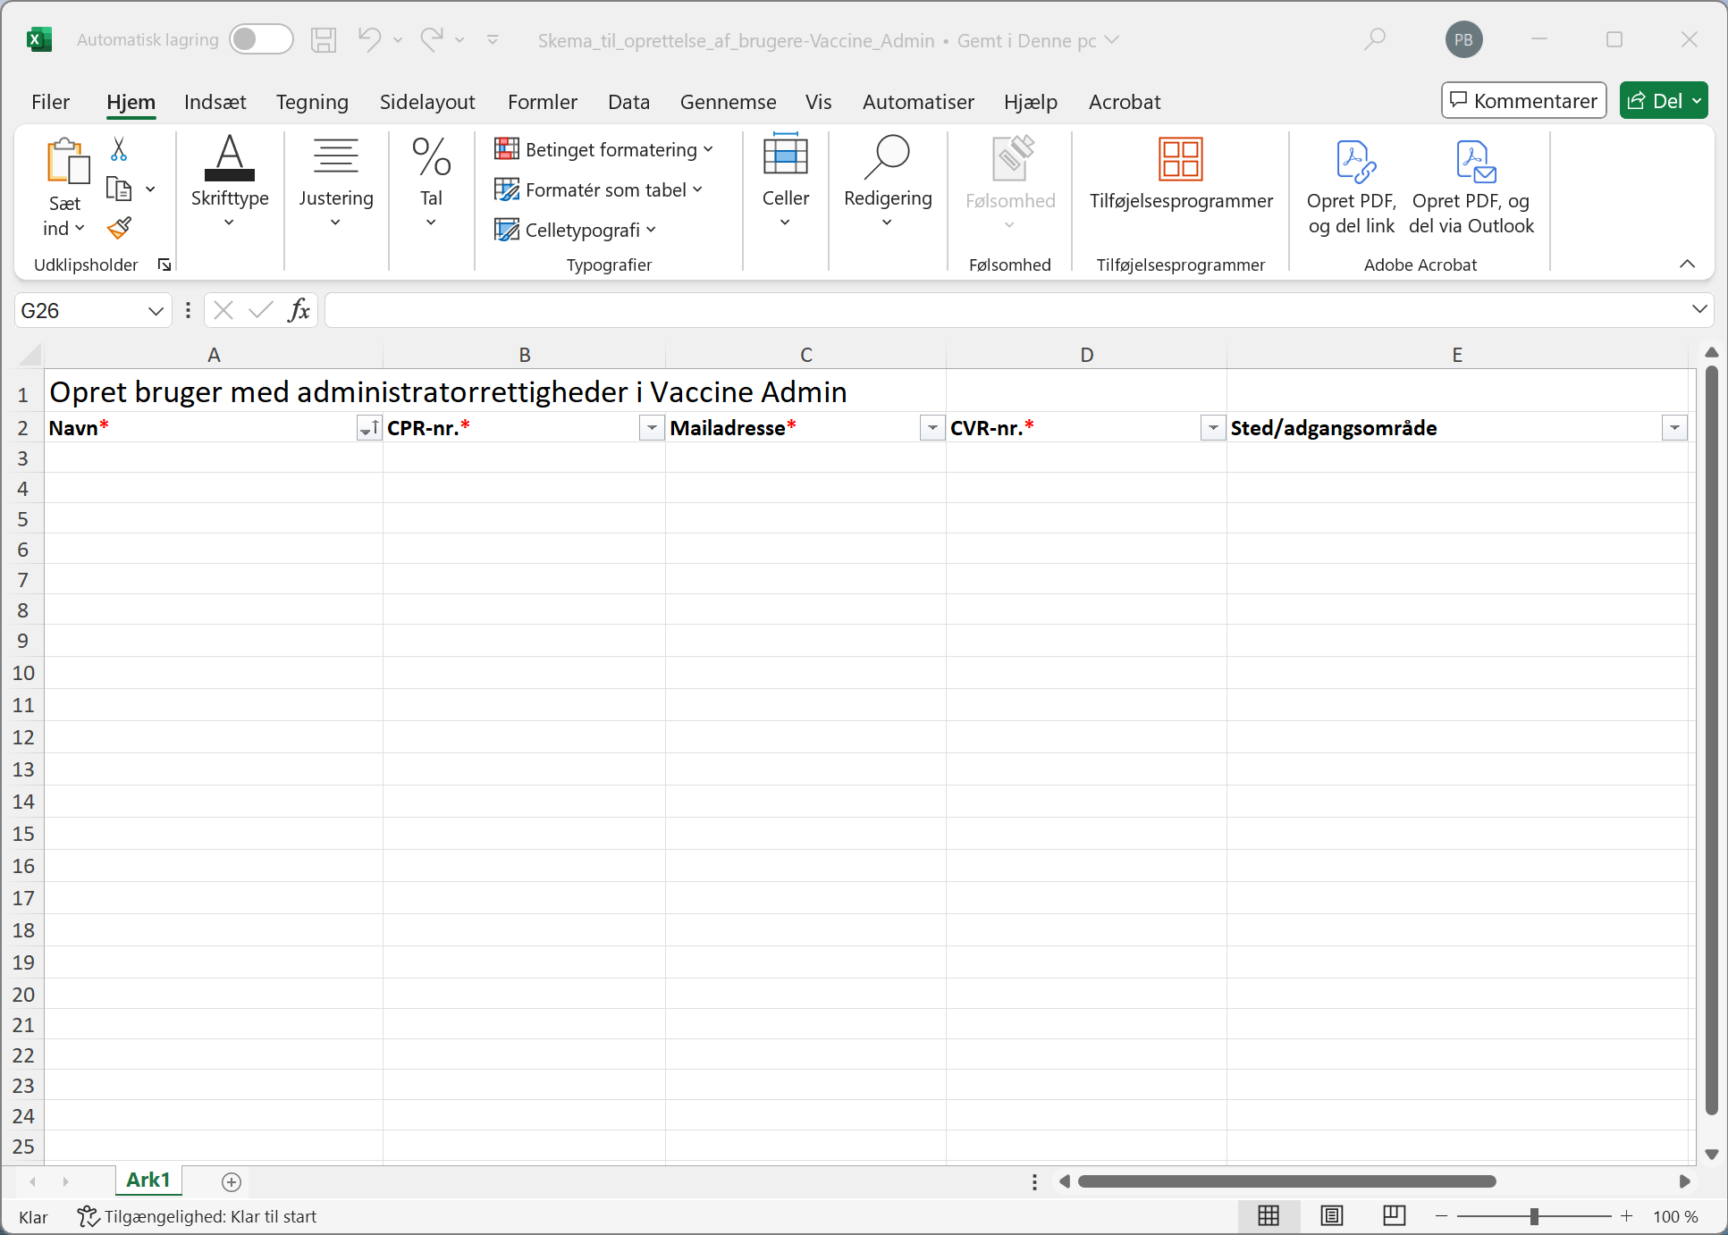Open the Hjælp tab

click(1030, 102)
